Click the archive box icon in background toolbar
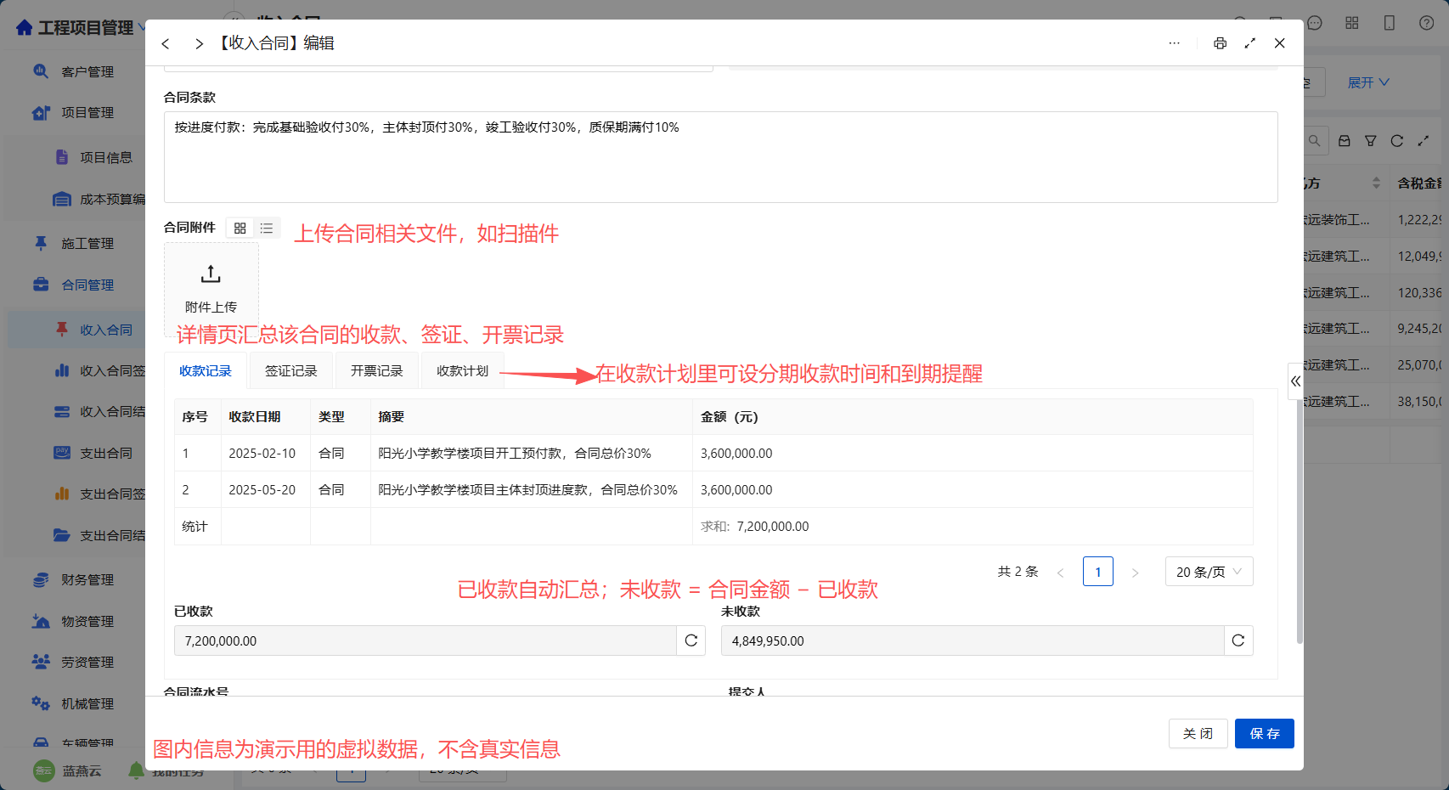 [x=1345, y=141]
